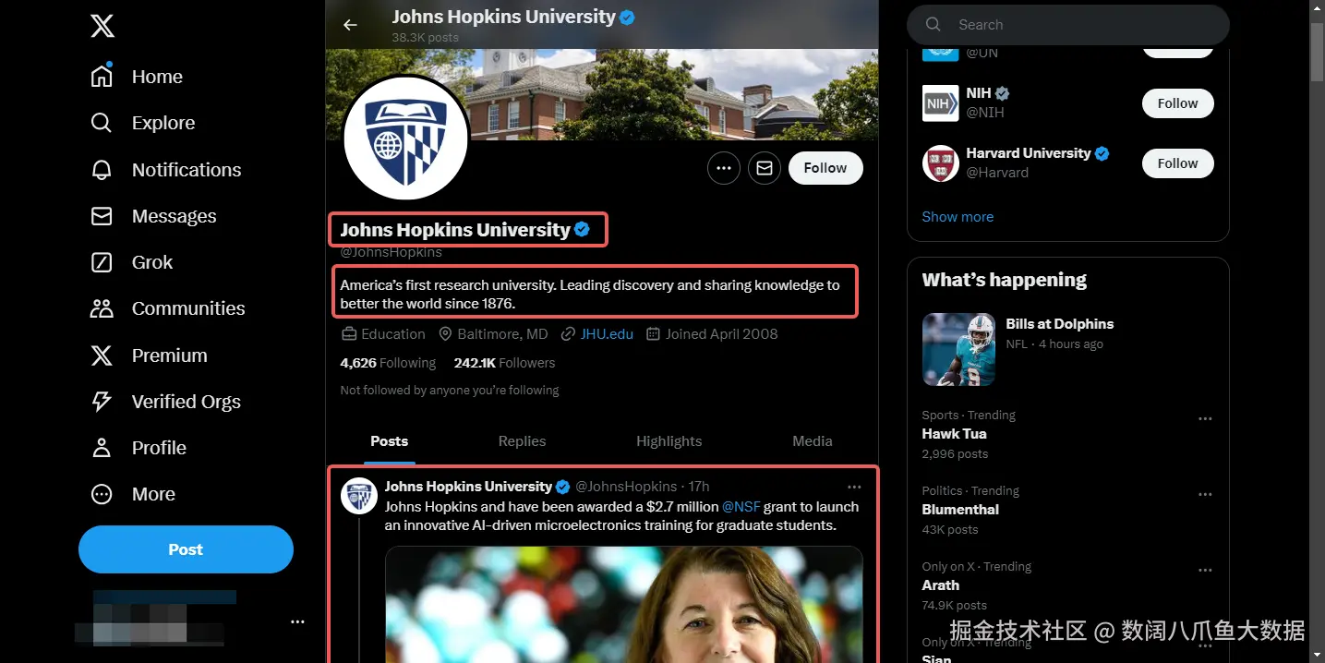This screenshot has height=663, width=1325.
Task: Open account options three-dot menu
Action: click(297, 621)
